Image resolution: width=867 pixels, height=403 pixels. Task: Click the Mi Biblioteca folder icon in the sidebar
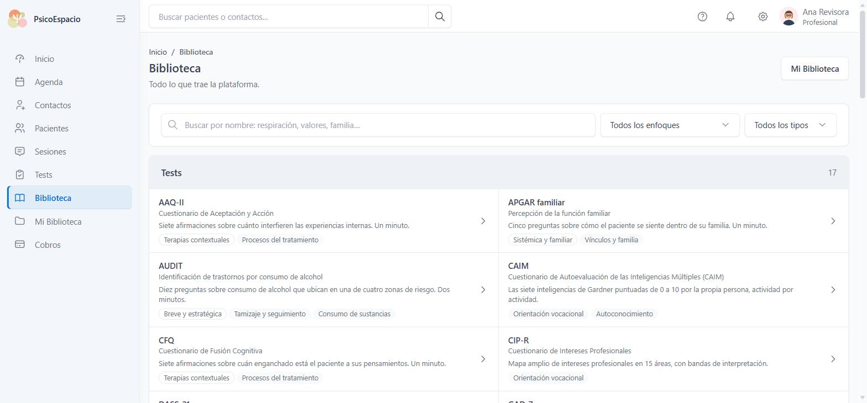pos(20,221)
